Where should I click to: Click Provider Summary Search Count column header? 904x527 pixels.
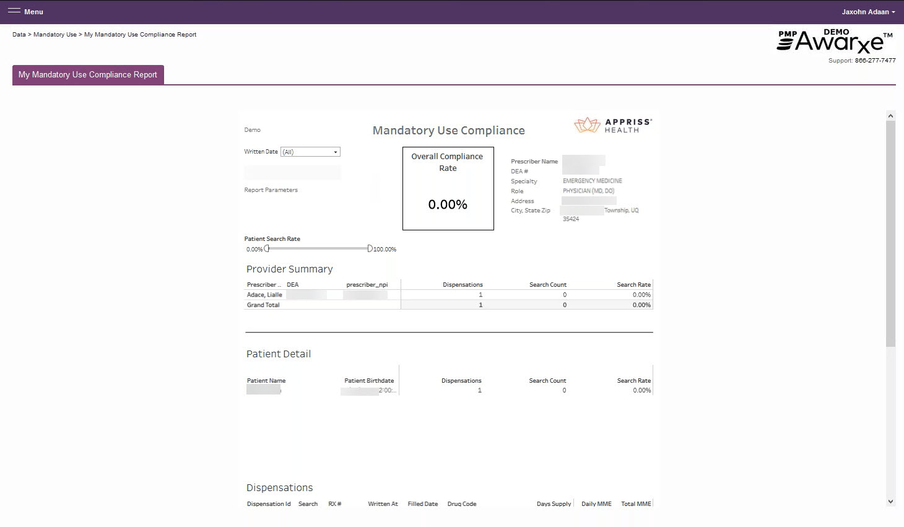[548, 285]
